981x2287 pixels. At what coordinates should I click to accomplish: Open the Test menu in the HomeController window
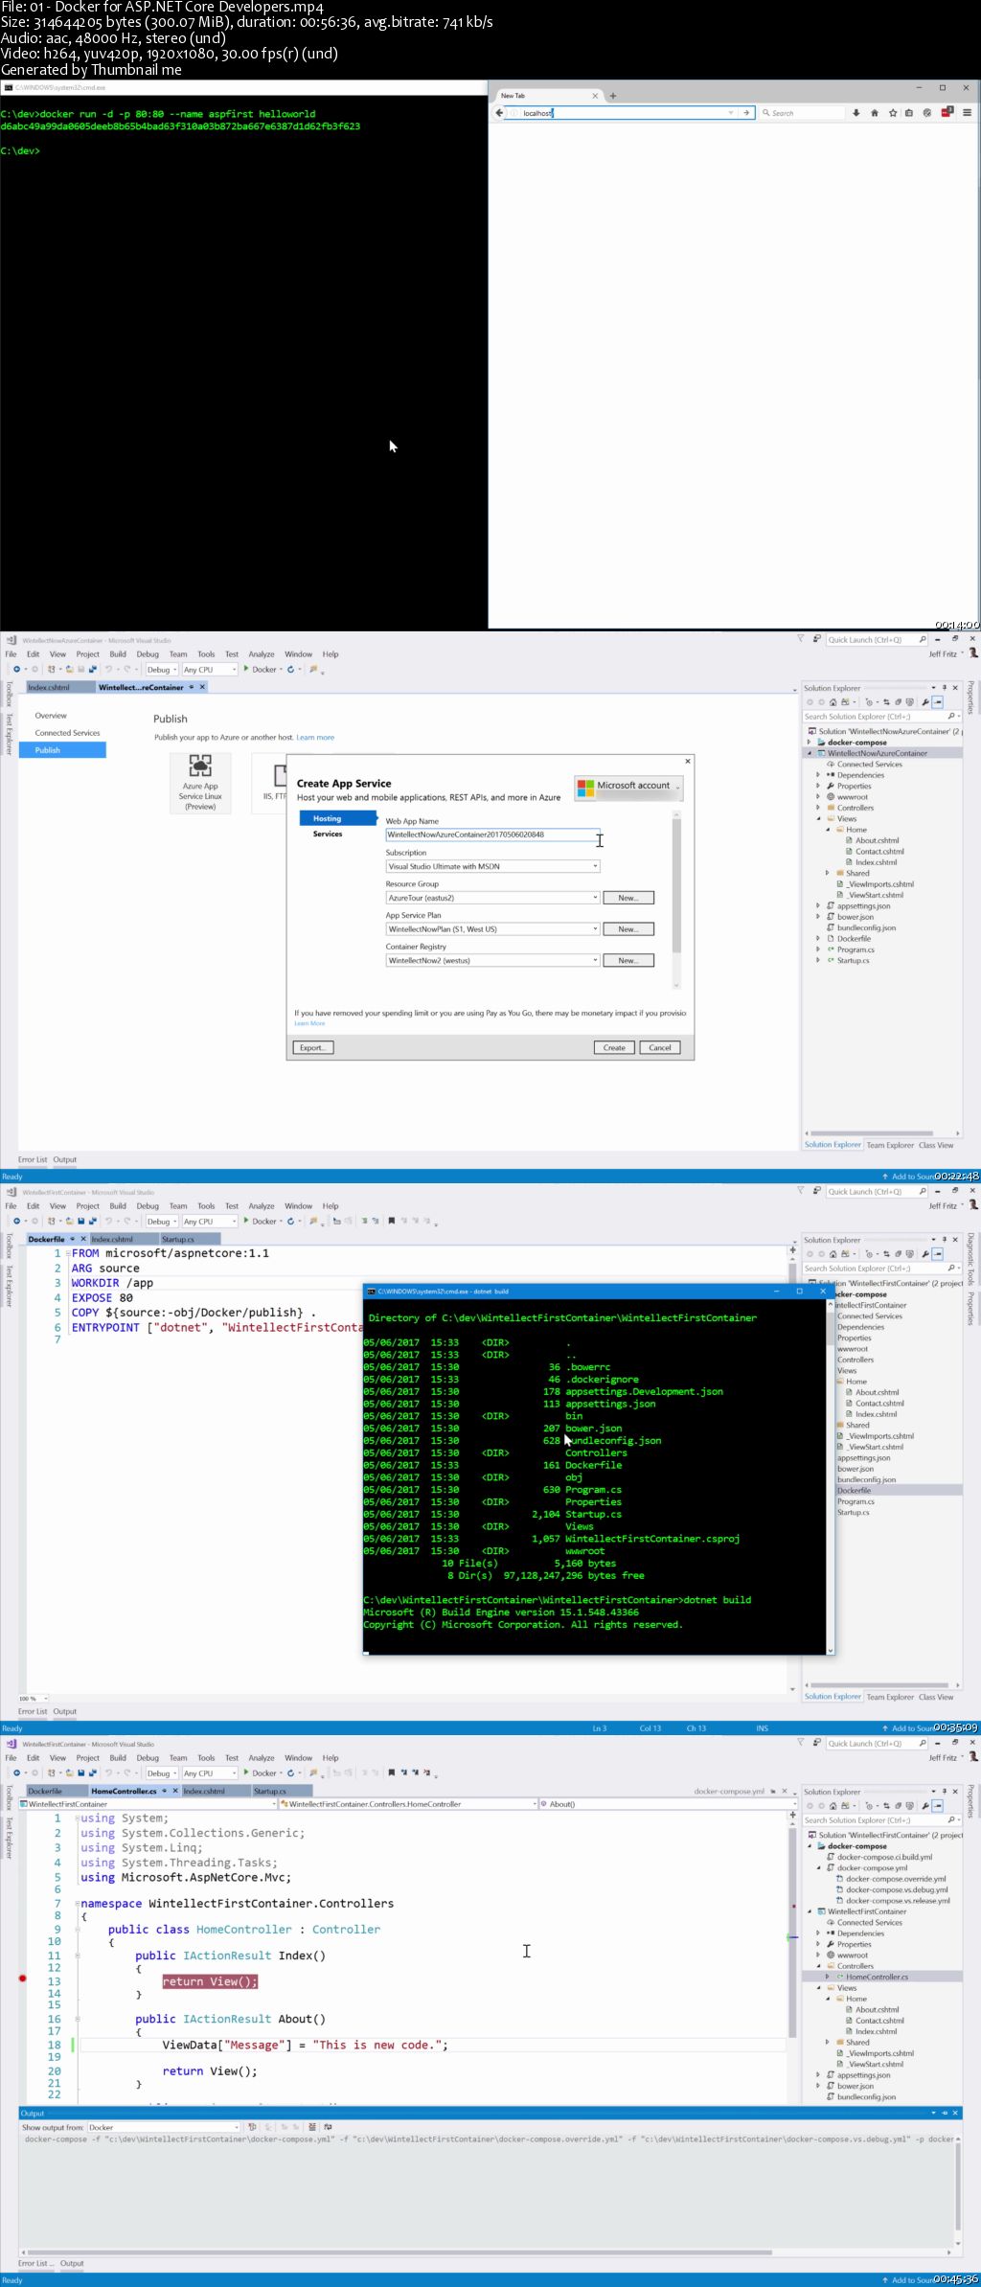pyautogui.click(x=232, y=1758)
